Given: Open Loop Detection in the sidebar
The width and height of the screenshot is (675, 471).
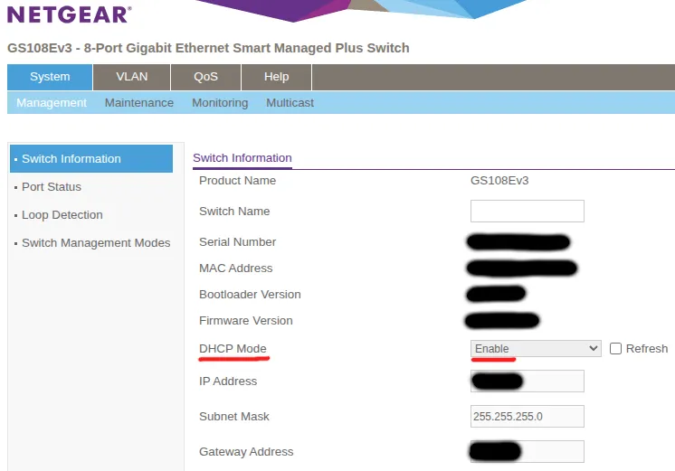Looking at the screenshot, I should click(62, 214).
